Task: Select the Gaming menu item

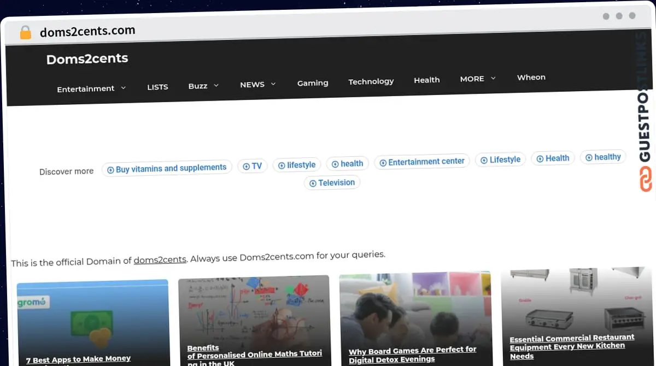Action: point(313,82)
